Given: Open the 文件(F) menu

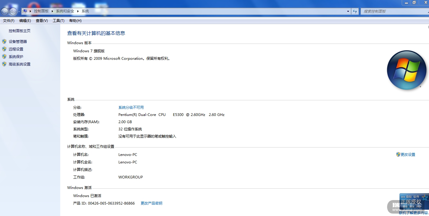Looking at the screenshot, I should point(9,21).
